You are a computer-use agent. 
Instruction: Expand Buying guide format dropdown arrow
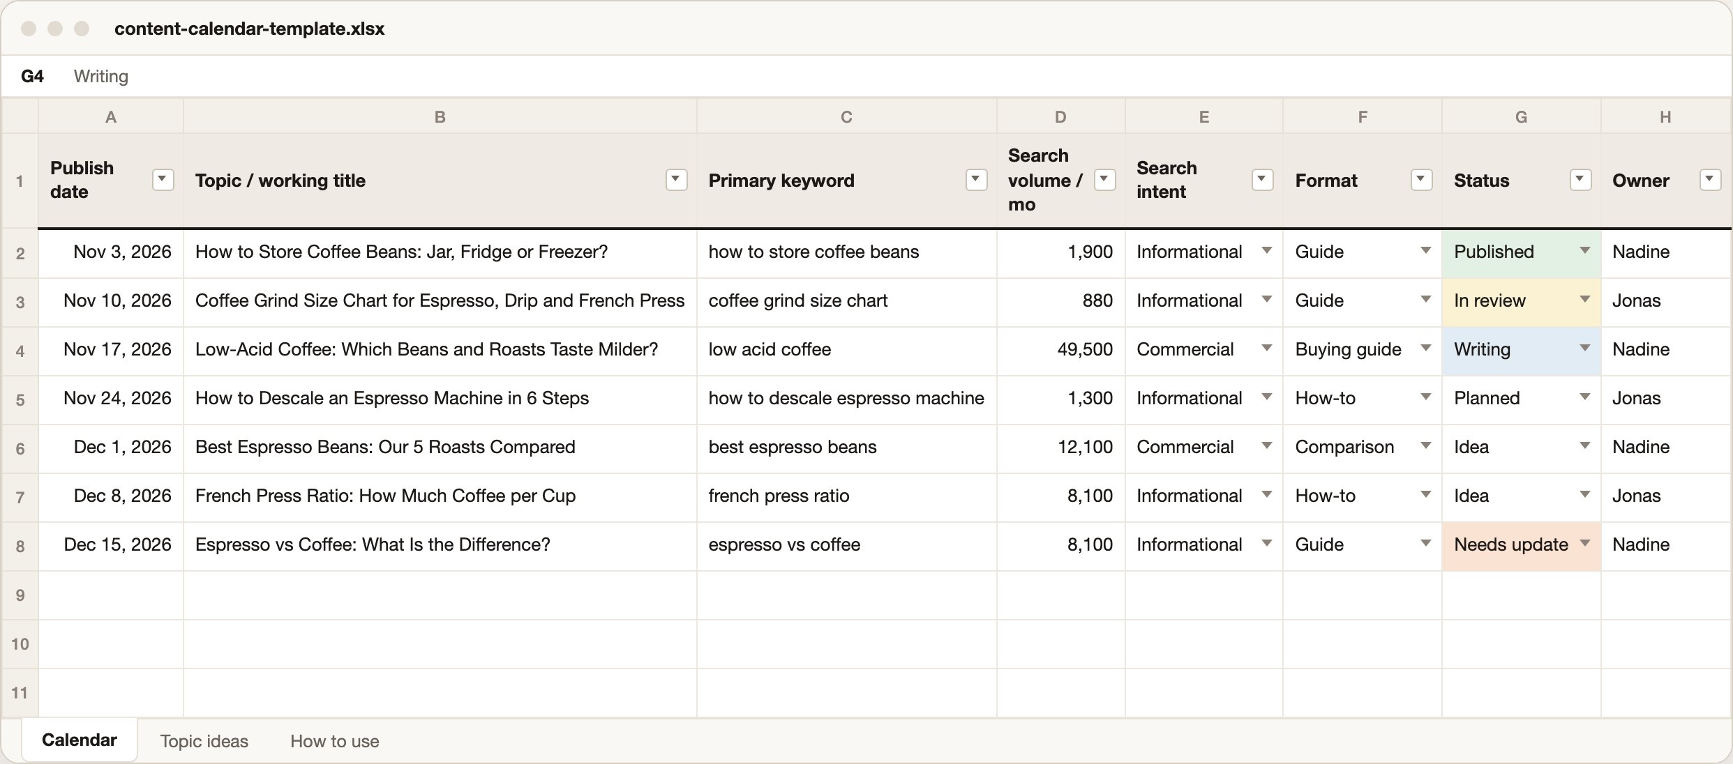1426,349
